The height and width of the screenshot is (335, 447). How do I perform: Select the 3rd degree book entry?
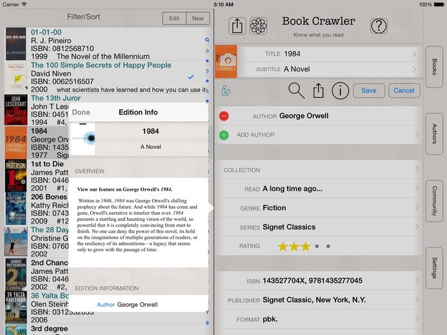106,330
